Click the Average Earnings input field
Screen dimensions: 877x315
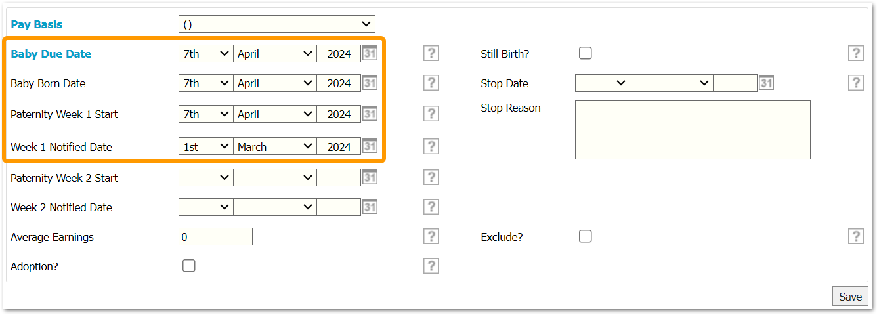pyautogui.click(x=215, y=237)
